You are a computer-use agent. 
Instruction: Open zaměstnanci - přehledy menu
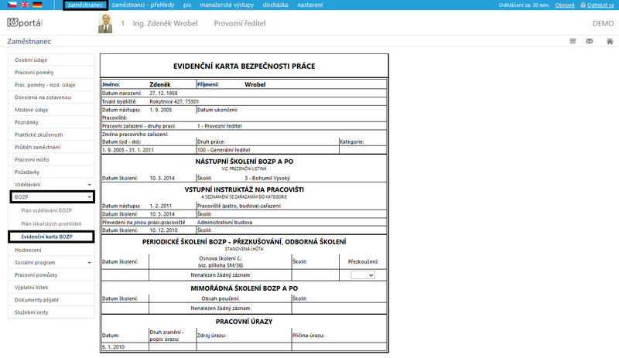pos(143,5)
